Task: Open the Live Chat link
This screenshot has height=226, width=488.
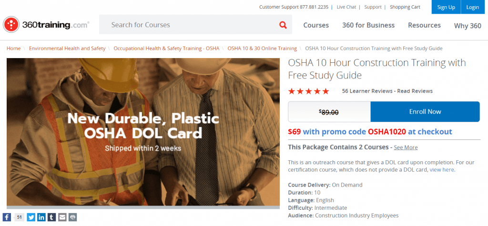Action: [x=346, y=7]
